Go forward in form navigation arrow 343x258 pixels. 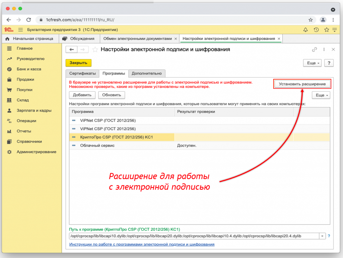pos(83,50)
